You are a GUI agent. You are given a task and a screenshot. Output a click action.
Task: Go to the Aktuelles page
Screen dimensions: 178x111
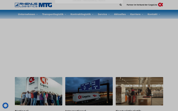120,14
